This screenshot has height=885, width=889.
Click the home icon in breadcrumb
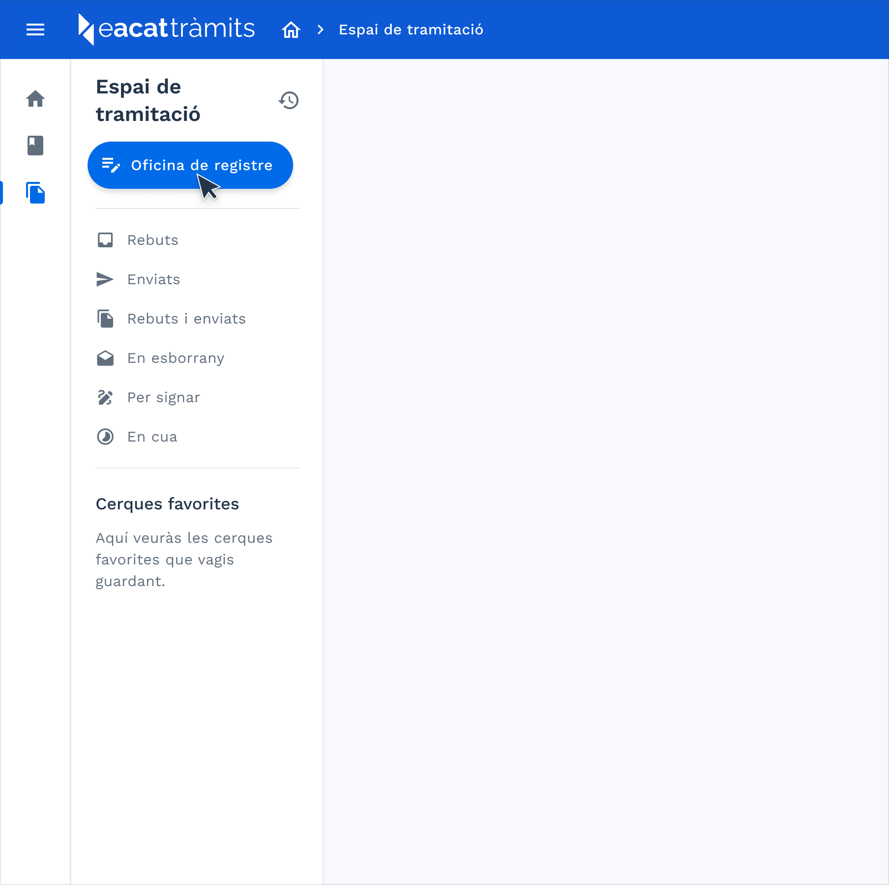291,29
